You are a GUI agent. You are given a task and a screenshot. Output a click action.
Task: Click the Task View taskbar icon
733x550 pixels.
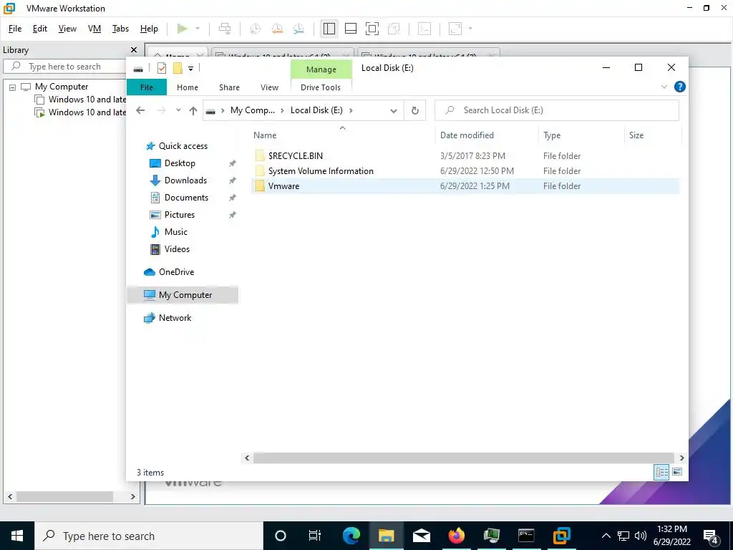tap(315, 536)
